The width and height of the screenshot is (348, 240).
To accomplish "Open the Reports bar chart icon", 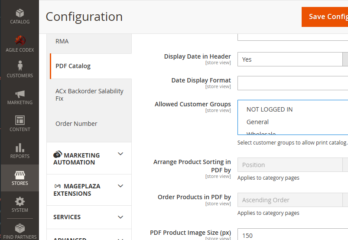I will point(20,148).
